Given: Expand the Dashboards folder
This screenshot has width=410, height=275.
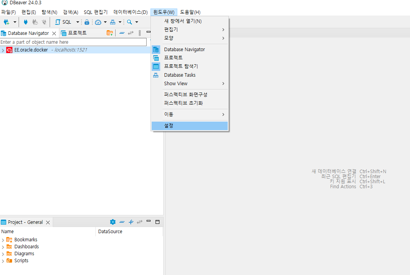Looking at the screenshot, I should click(x=3, y=247).
